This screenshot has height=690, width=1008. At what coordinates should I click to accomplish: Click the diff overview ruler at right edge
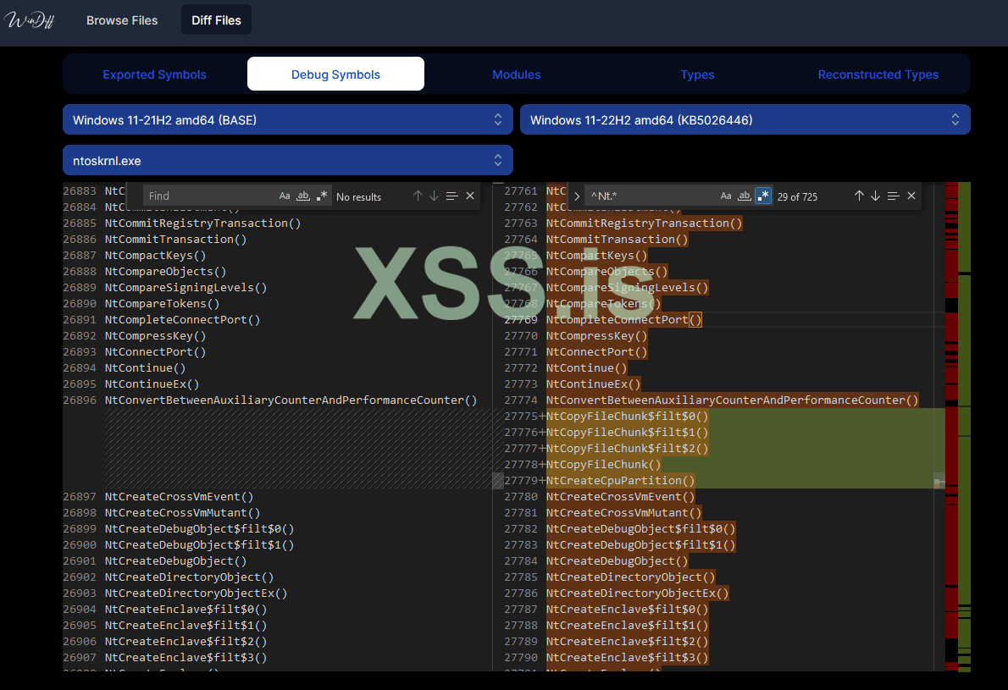click(958, 427)
